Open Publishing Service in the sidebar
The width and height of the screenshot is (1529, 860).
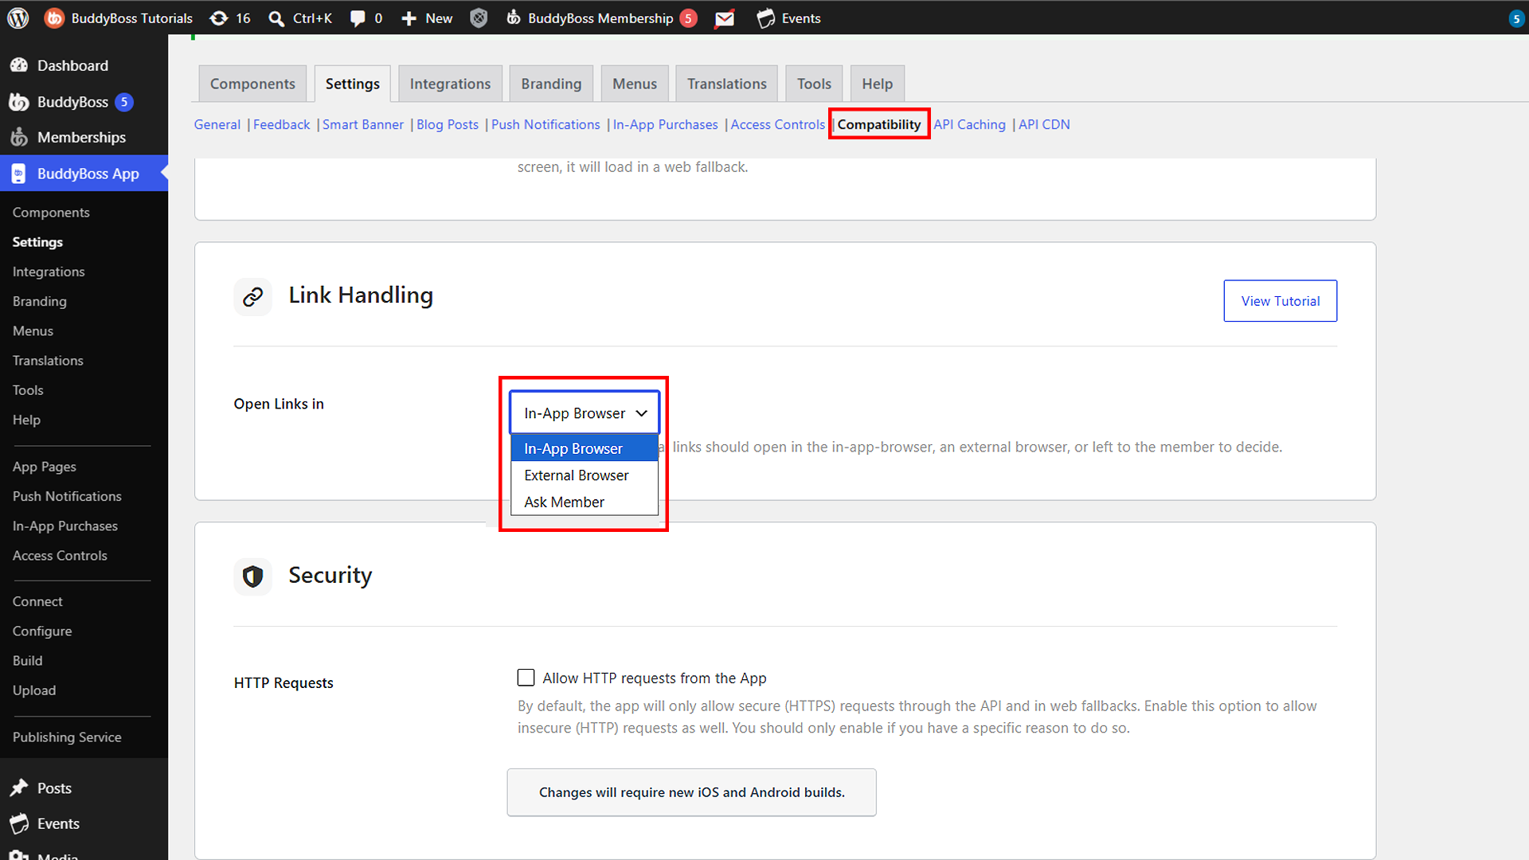click(67, 737)
